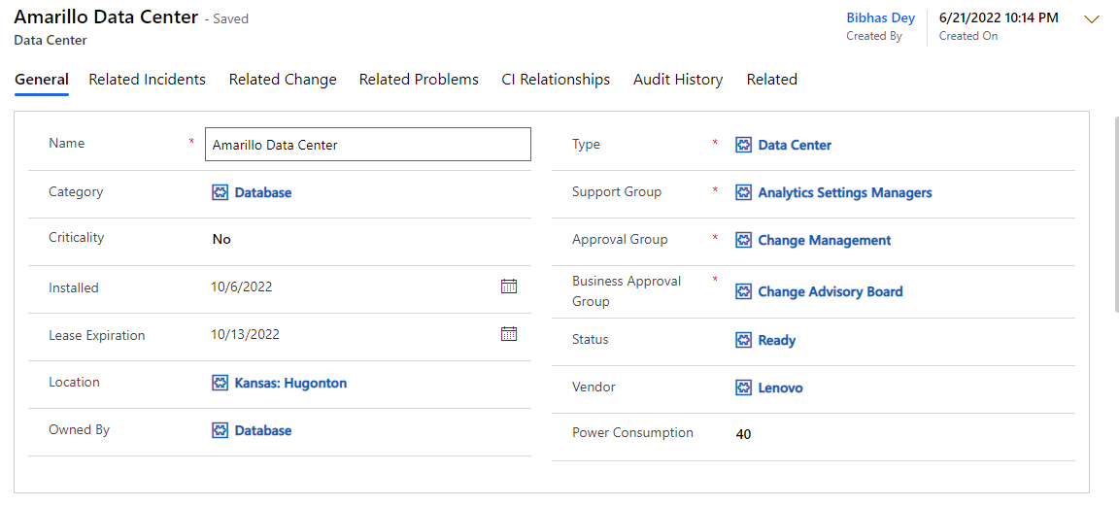Click the entity icon next to Kansas: Hugonton

[x=220, y=383]
